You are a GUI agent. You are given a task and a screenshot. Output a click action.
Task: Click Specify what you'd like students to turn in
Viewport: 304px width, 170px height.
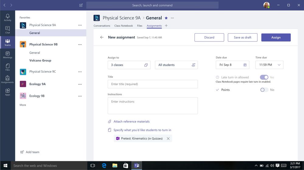tap(142, 130)
